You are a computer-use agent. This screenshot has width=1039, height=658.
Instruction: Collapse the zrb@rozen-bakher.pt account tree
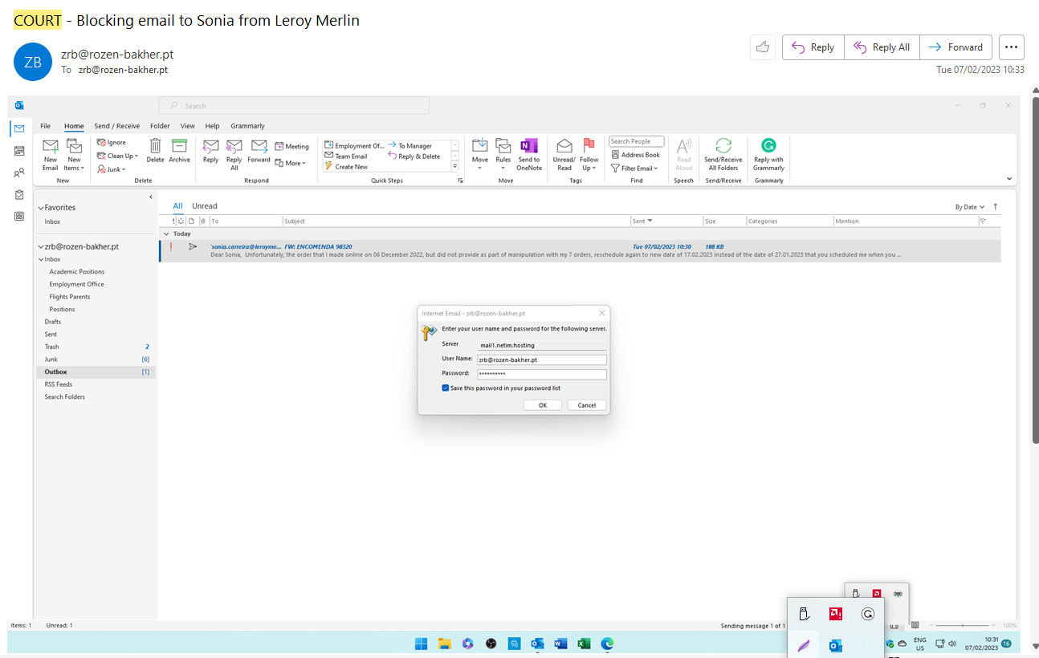point(42,247)
